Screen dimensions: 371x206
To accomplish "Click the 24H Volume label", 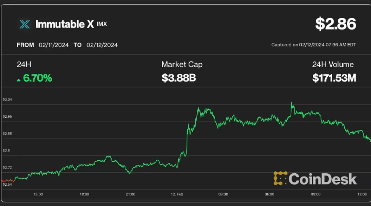I will click(x=333, y=65).
